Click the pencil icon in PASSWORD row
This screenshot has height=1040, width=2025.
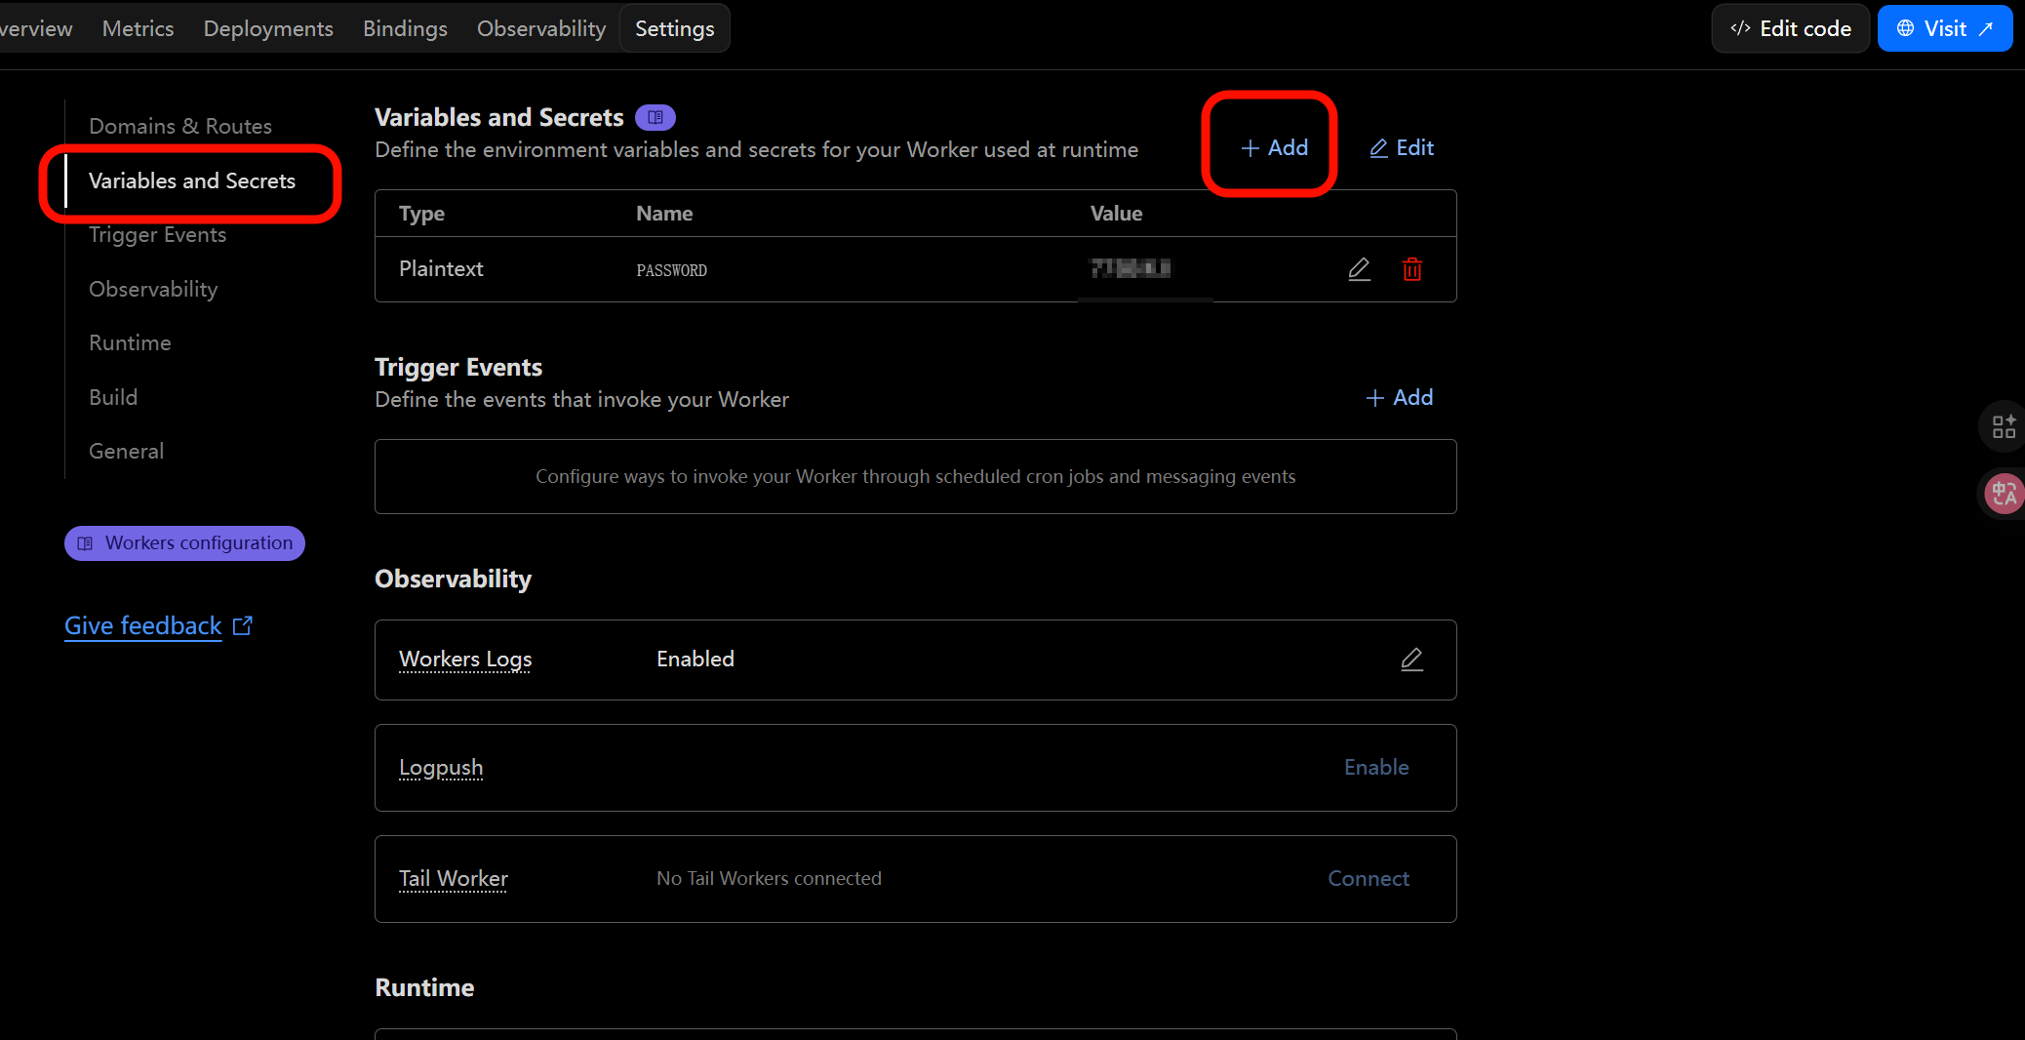pyautogui.click(x=1359, y=269)
